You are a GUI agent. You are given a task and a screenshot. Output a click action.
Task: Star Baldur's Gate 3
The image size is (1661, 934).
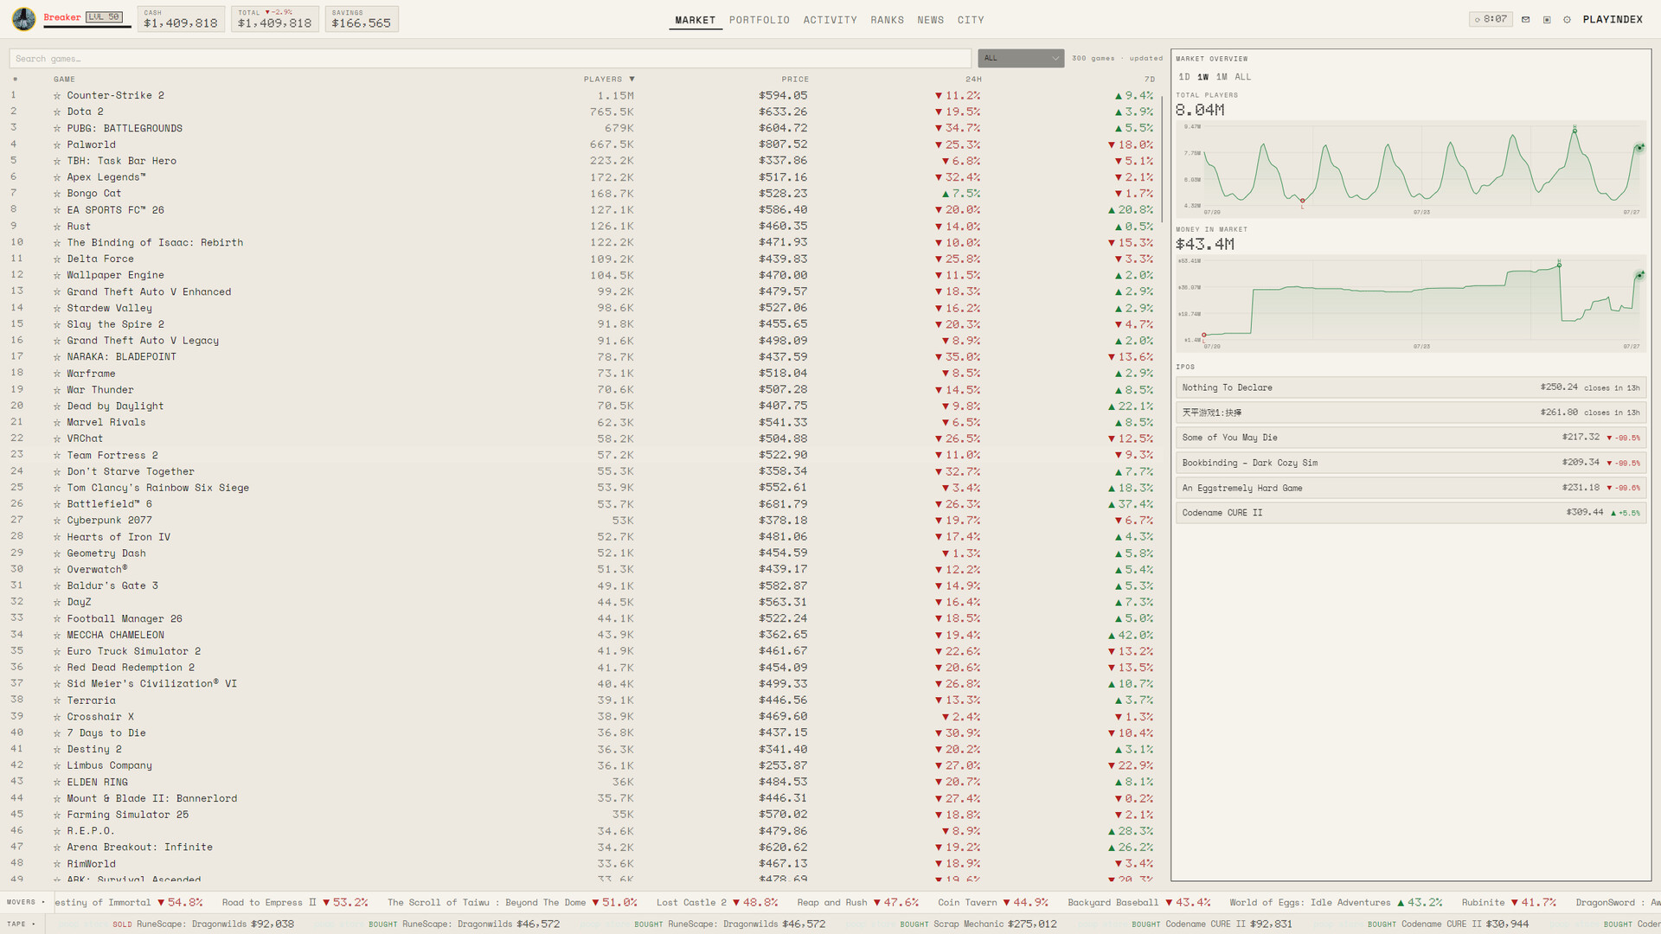pyautogui.click(x=57, y=586)
